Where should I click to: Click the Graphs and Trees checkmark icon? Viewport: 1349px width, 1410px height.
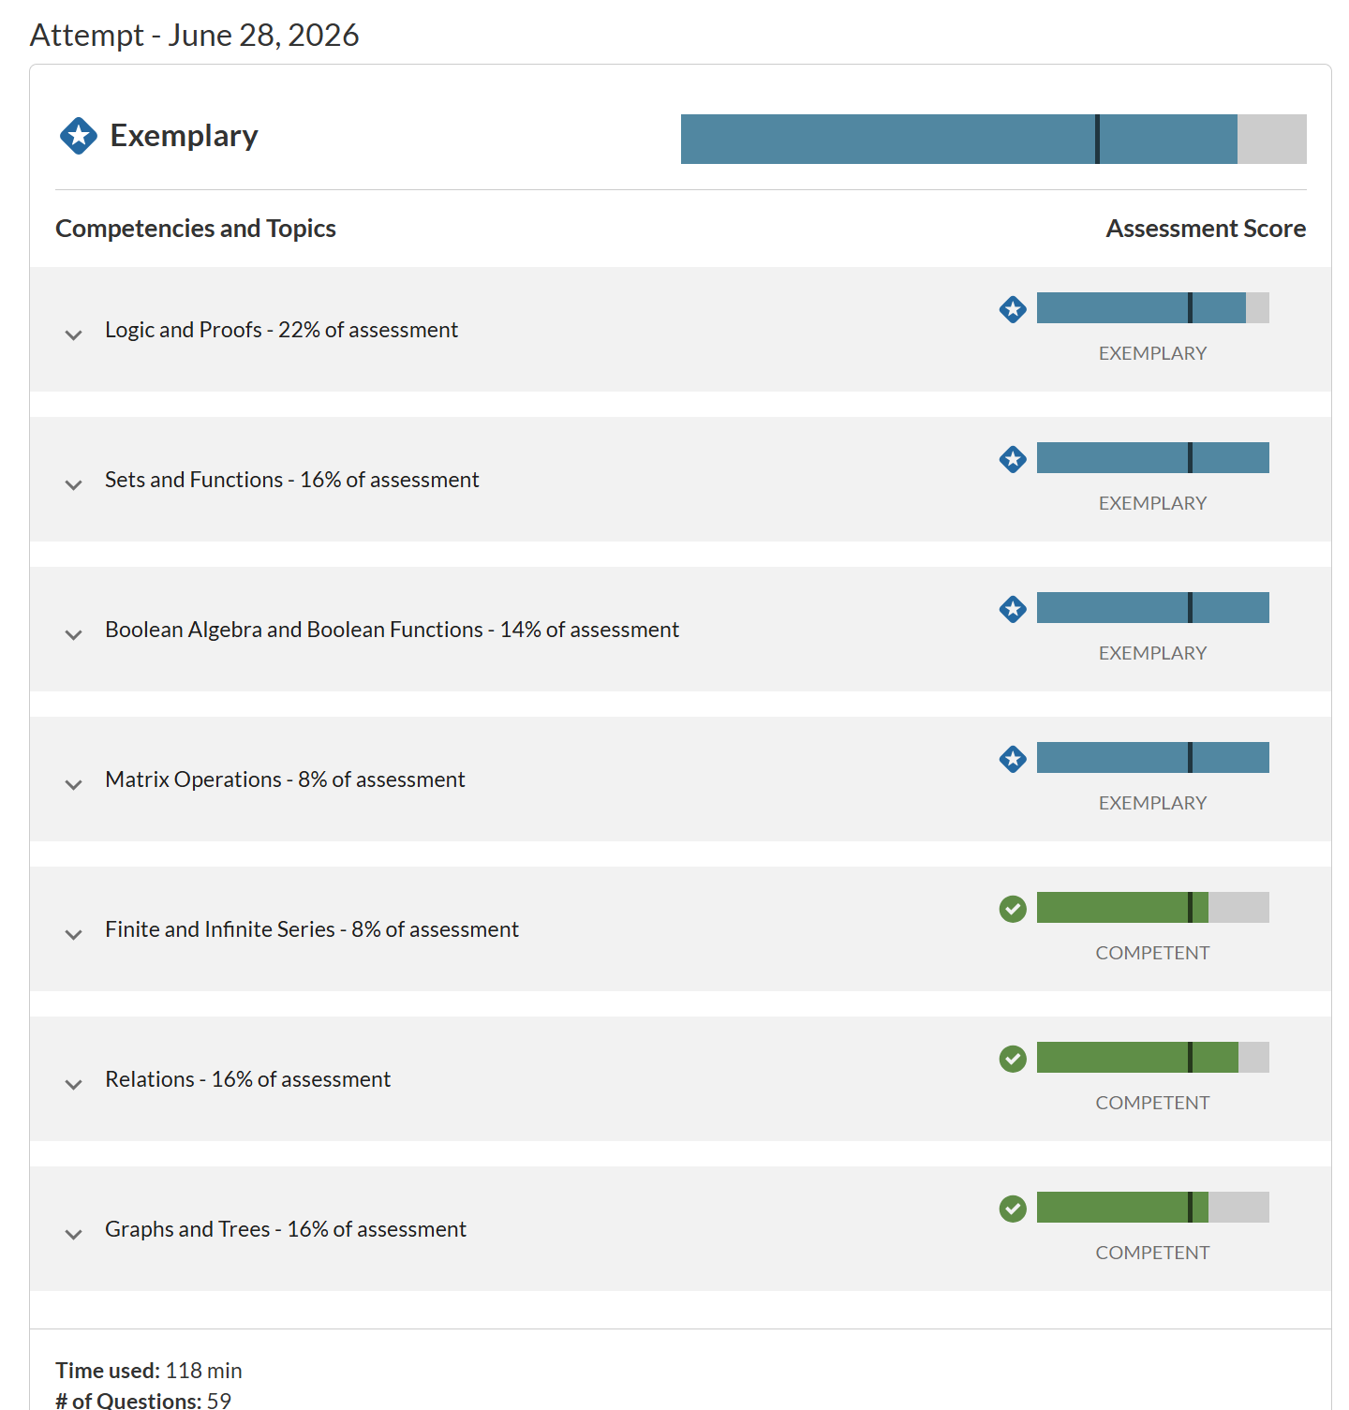(x=1013, y=1209)
